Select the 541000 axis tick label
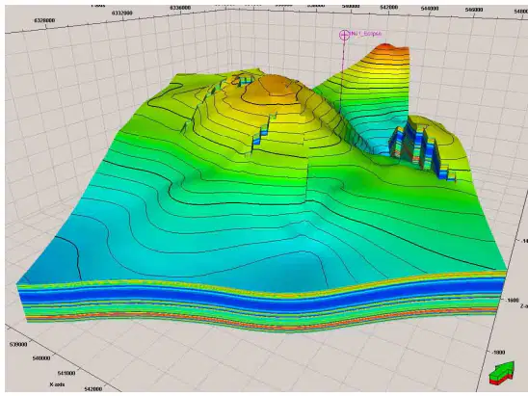The height and width of the screenshot is (396, 528). coord(66,373)
